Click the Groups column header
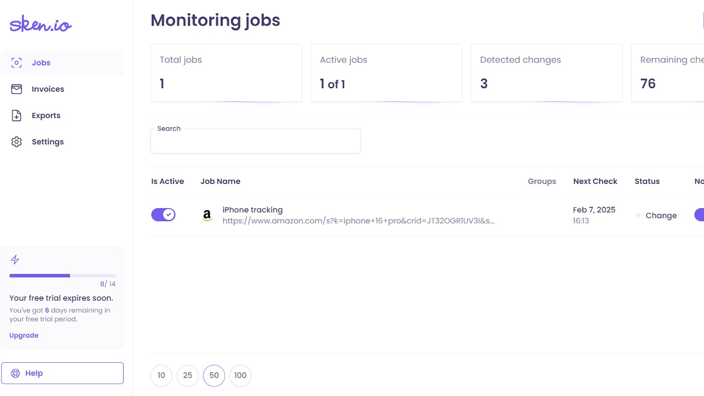 542,181
